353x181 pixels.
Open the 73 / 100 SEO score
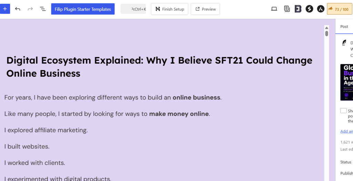pyautogui.click(x=340, y=9)
